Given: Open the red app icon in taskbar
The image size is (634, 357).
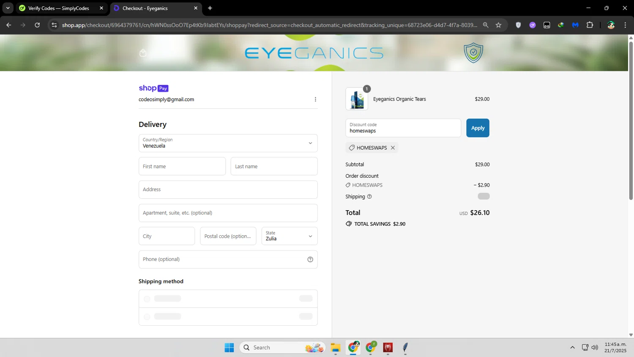Looking at the screenshot, I should point(388,348).
